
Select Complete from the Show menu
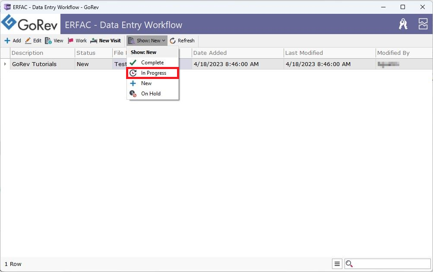152,63
